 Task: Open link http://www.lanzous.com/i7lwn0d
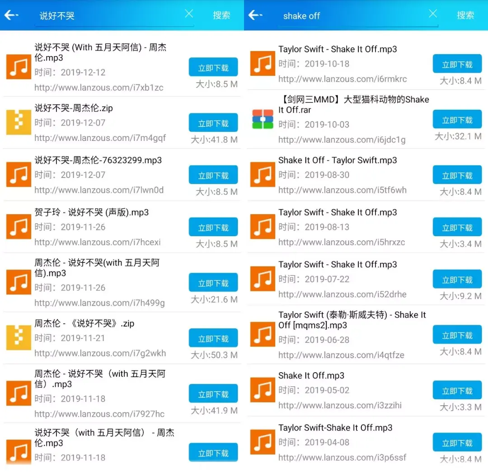99,190
